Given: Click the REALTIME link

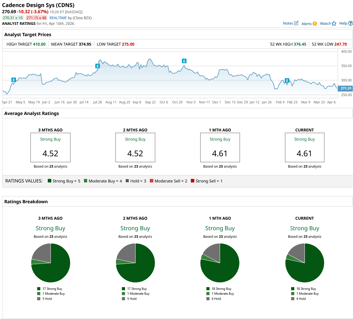Looking at the screenshot, I should point(58,18).
